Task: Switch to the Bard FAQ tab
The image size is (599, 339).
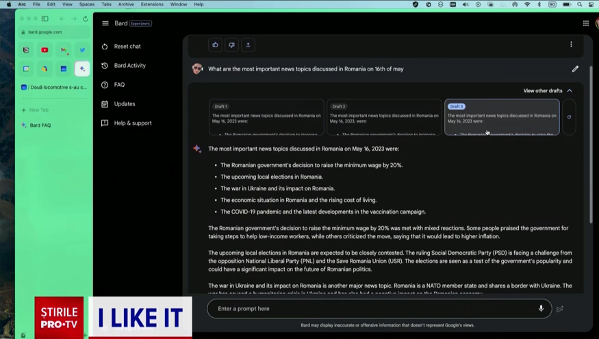Action: point(40,125)
